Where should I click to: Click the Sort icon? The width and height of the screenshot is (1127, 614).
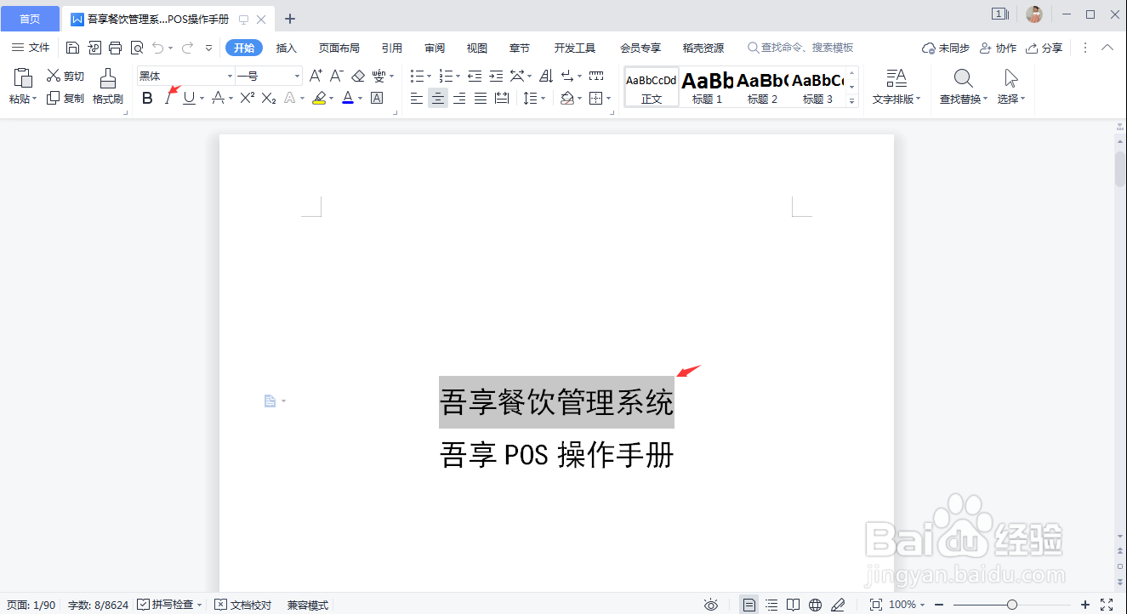546,76
